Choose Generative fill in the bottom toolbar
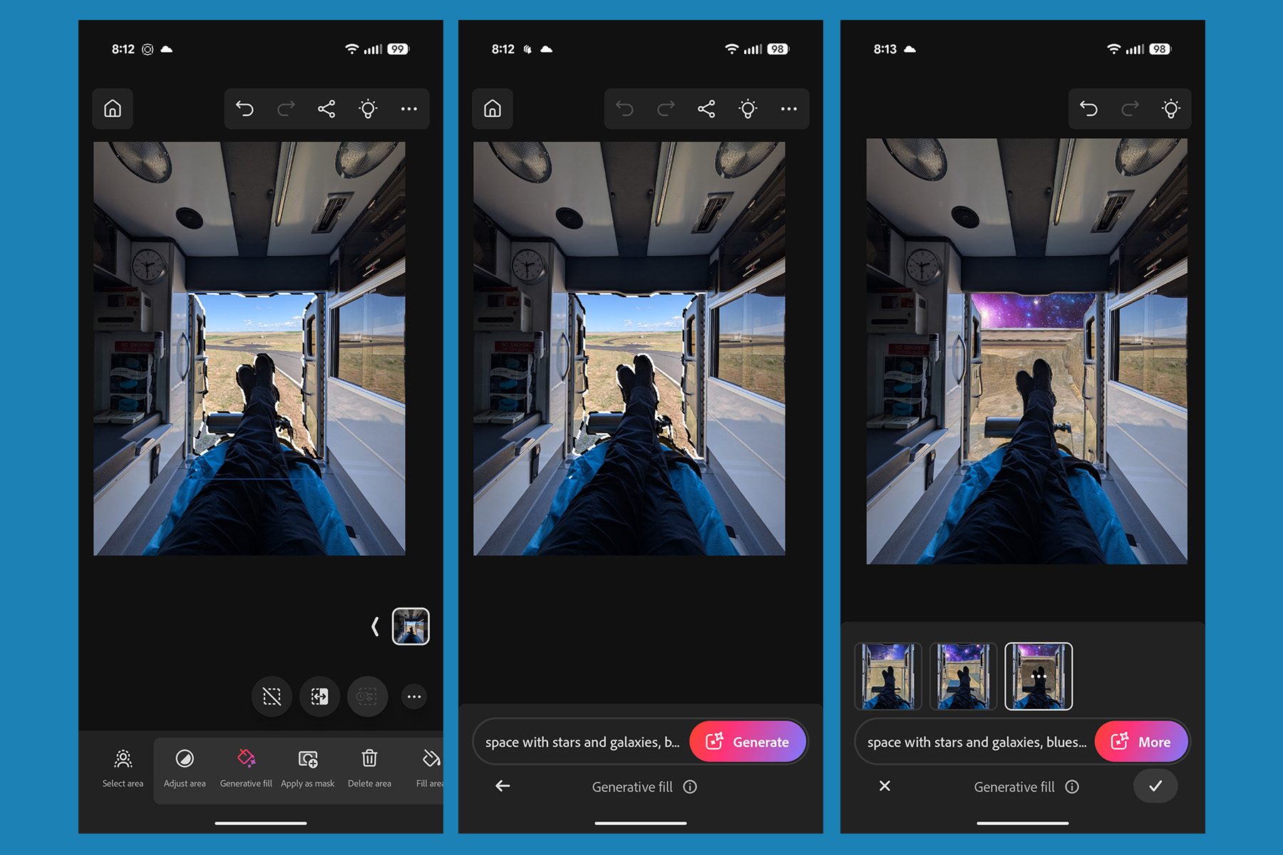Image resolution: width=1283 pixels, height=855 pixels. point(246,768)
